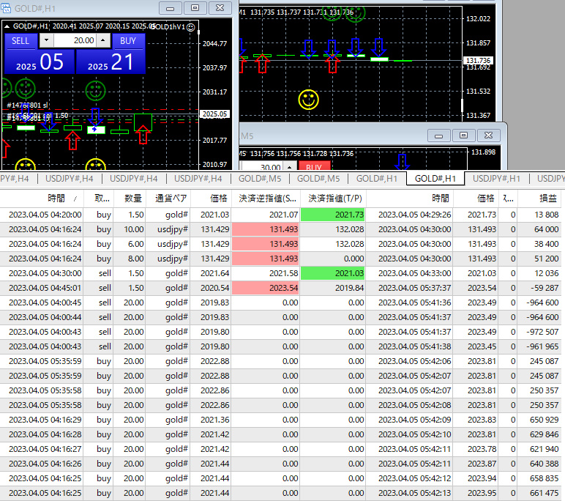Image resolution: width=565 pixels, height=501 pixels.
Task: Click the open price 2021.64
Action: coord(214,273)
